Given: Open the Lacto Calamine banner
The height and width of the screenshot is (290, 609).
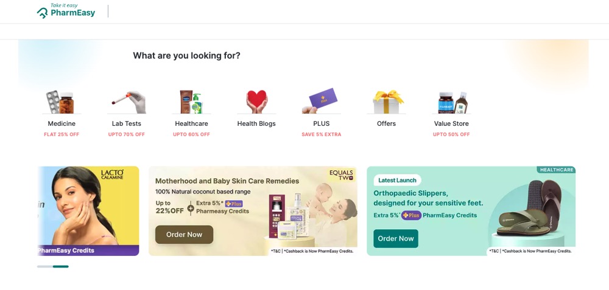Looking at the screenshot, I should coord(88,210).
